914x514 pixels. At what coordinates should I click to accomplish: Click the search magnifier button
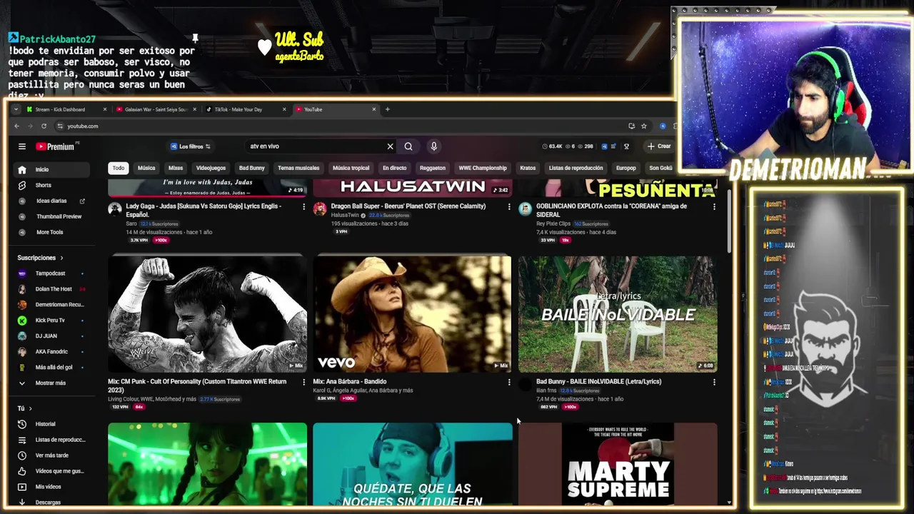click(408, 146)
